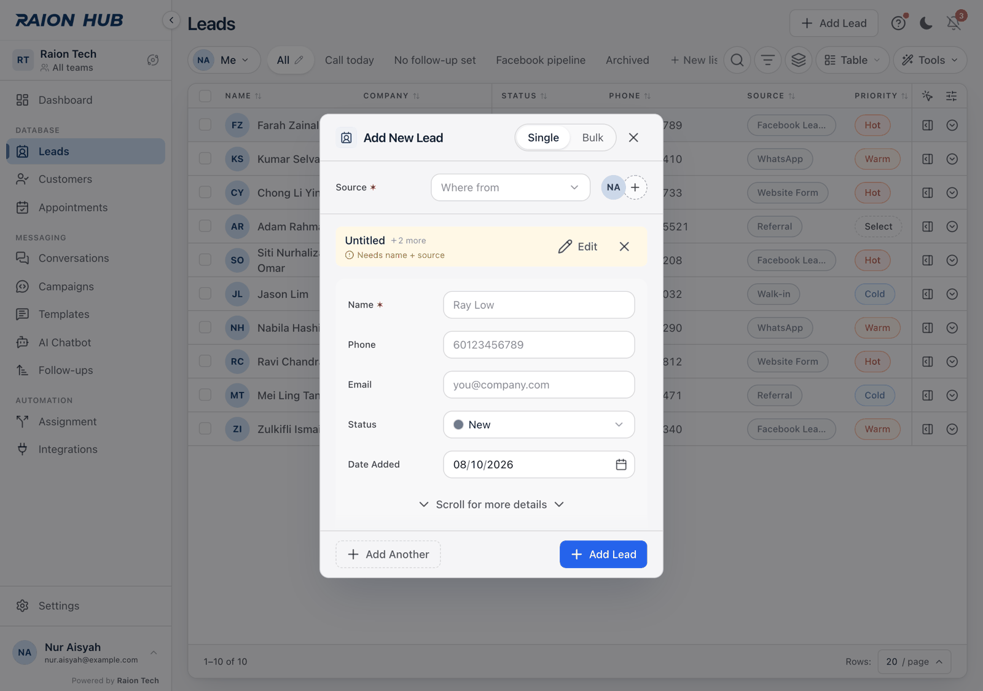
Task: Toggle dark mode moon icon
Action: [x=926, y=23]
